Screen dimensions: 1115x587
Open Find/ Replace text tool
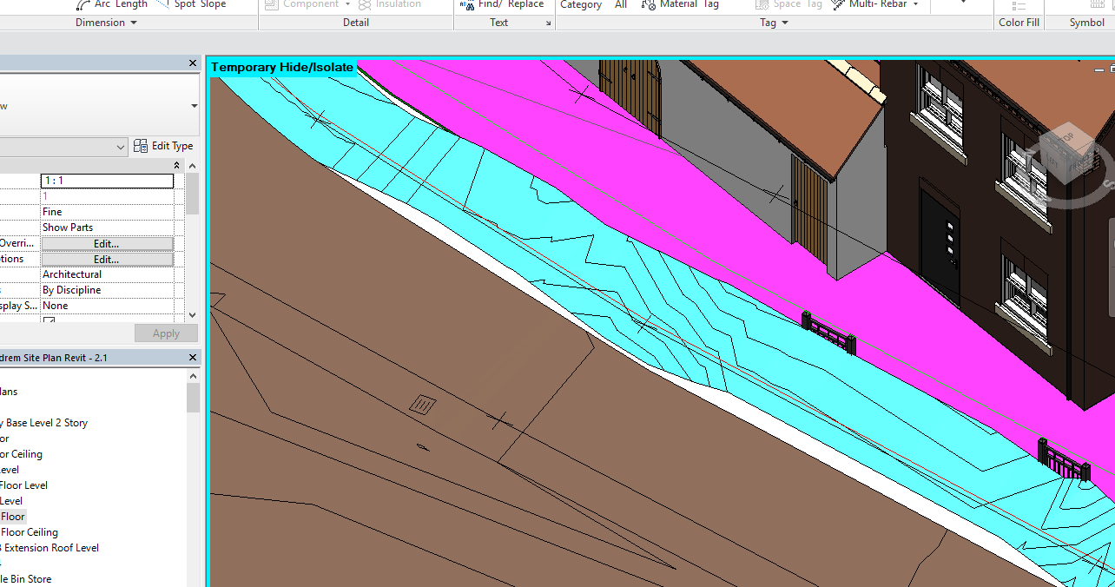502,4
